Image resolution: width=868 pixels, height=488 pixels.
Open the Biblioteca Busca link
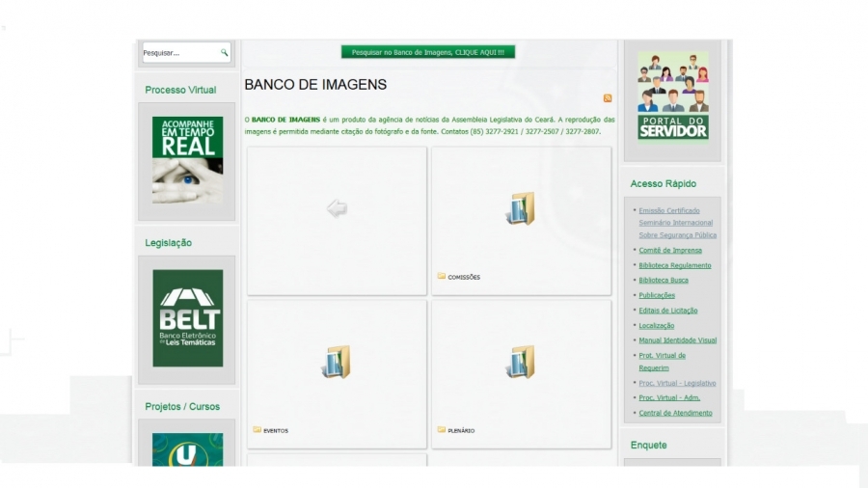pos(663,281)
